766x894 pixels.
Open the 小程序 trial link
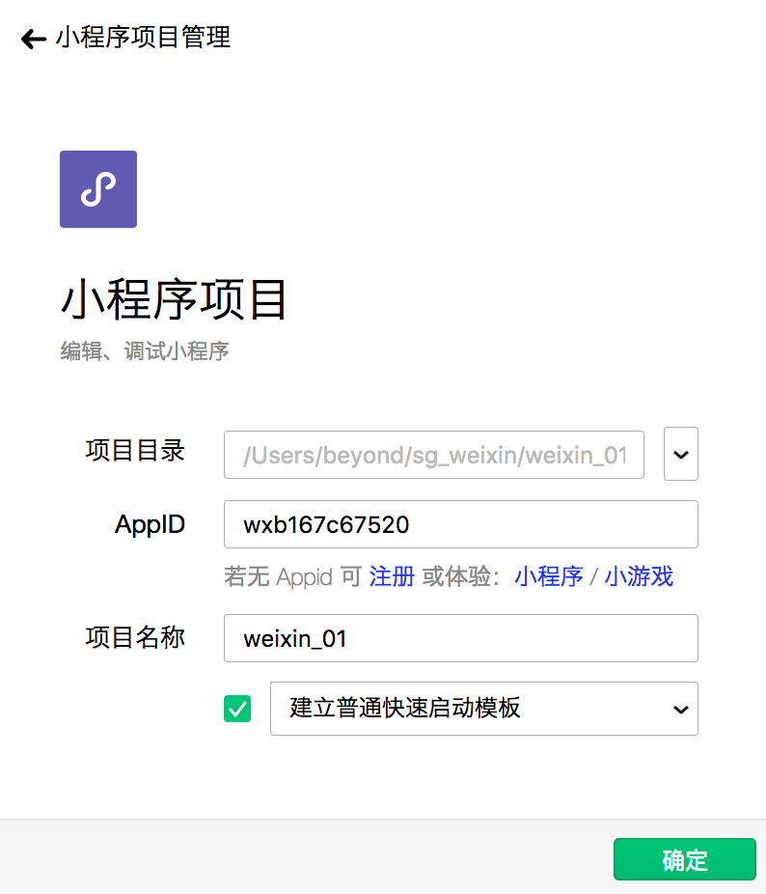[549, 576]
